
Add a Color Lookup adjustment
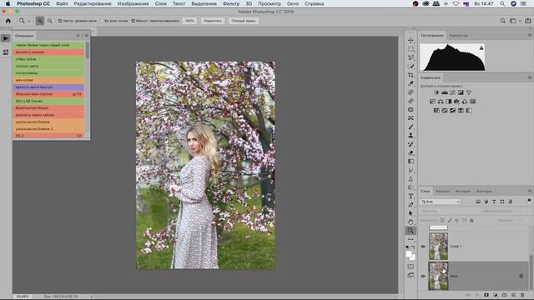click(x=473, y=102)
